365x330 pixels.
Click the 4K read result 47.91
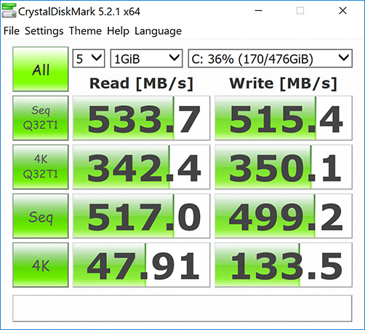pos(141,265)
